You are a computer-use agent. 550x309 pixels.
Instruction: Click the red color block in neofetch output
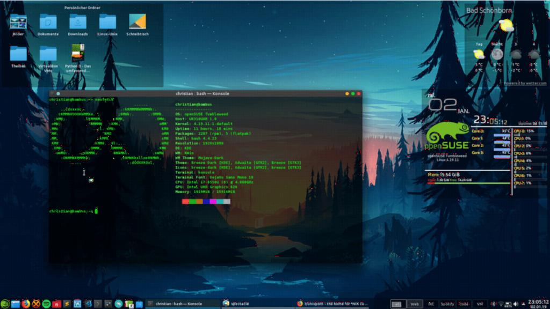pyautogui.click(x=185, y=202)
